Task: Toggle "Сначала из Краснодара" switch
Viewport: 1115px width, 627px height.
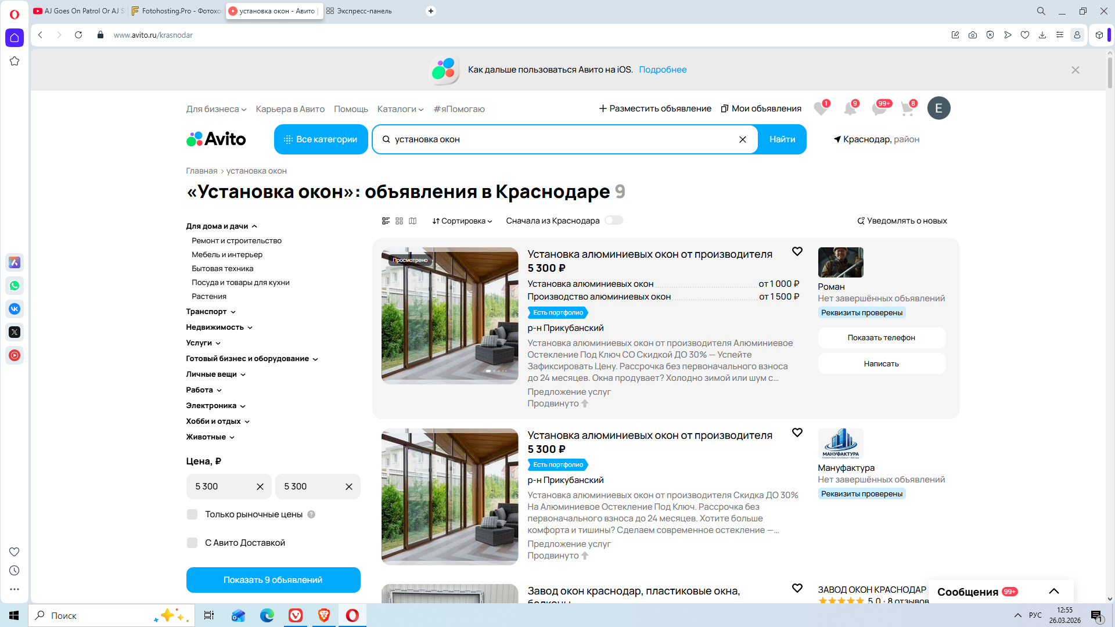Action: click(x=613, y=221)
